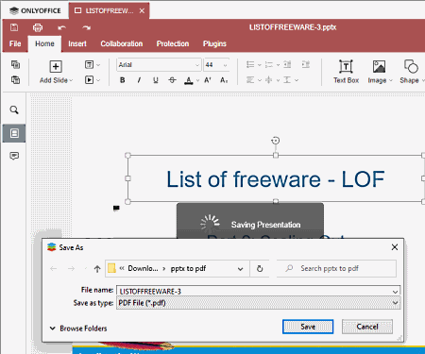This screenshot has width=425, height=354.
Task: Switch to the Insert tab
Action: 77,43
